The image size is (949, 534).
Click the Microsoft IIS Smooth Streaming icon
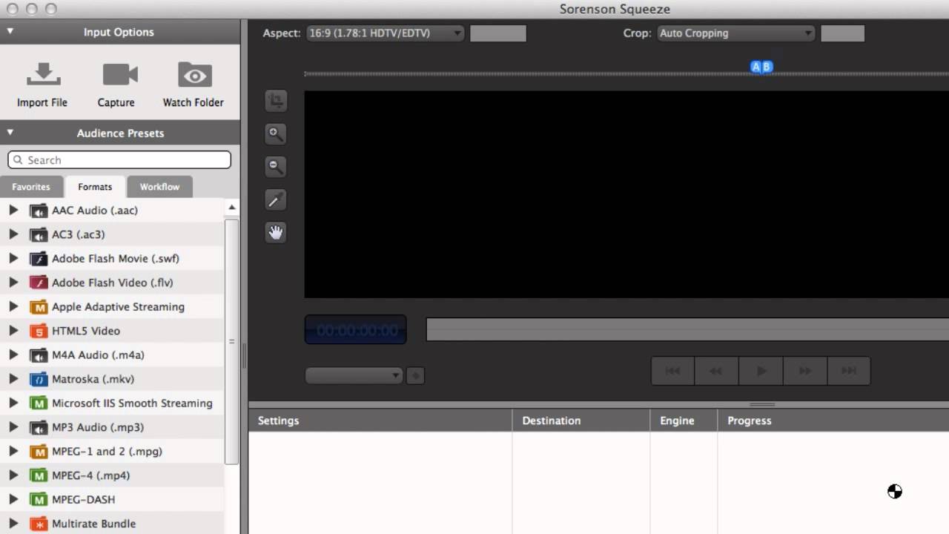[39, 403]
